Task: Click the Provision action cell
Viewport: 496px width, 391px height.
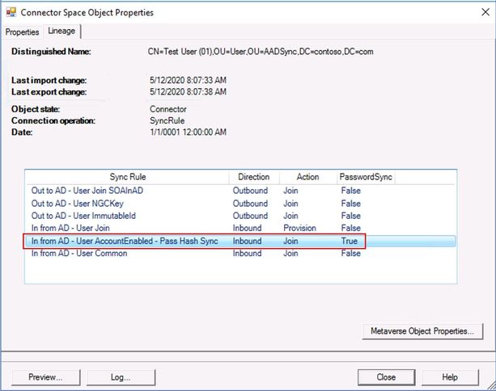Action: point(299,228)
